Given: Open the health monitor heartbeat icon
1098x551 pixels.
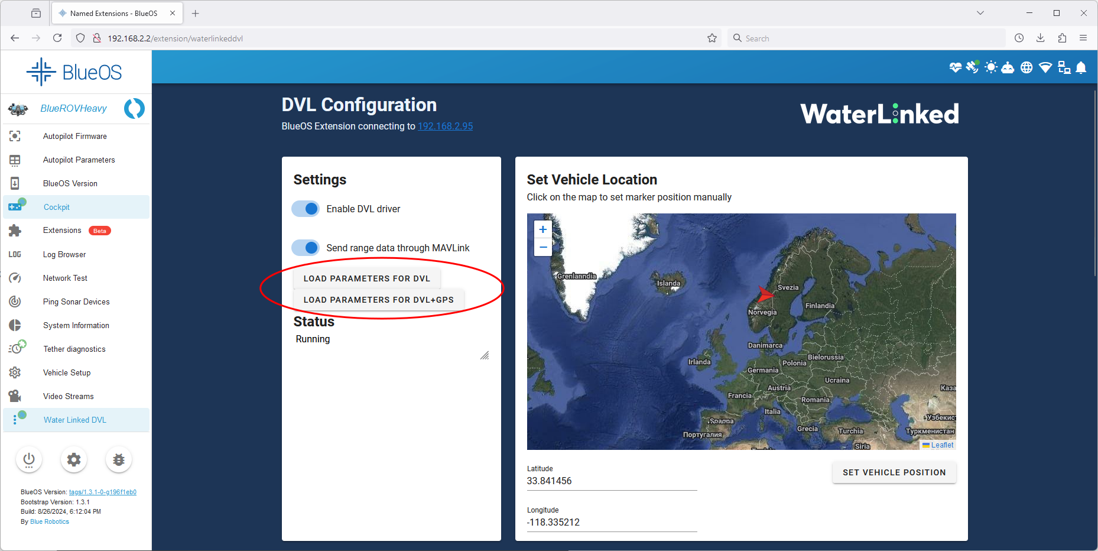Looking at the screenshot, I should [956, 67].
